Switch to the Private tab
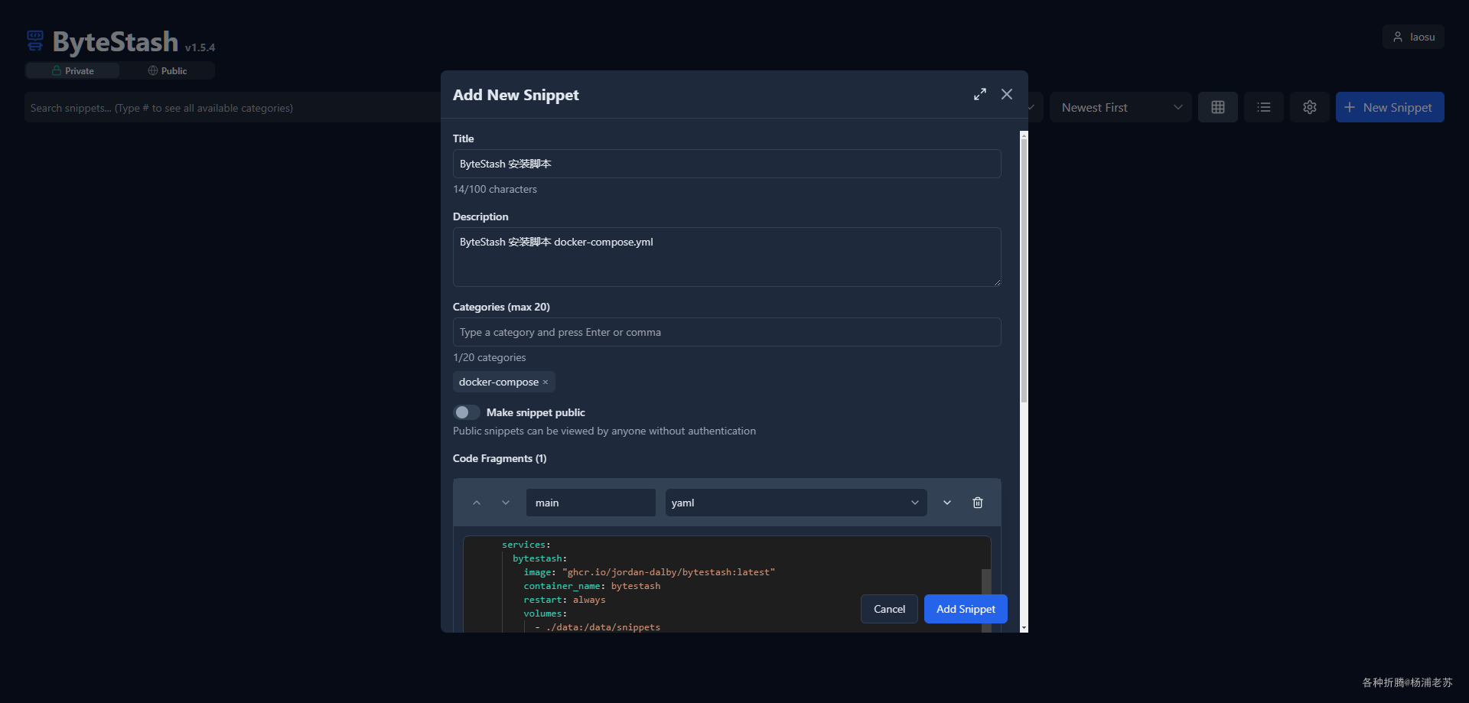The height and width of the screenshot is (703, 1469). point(73,70)
